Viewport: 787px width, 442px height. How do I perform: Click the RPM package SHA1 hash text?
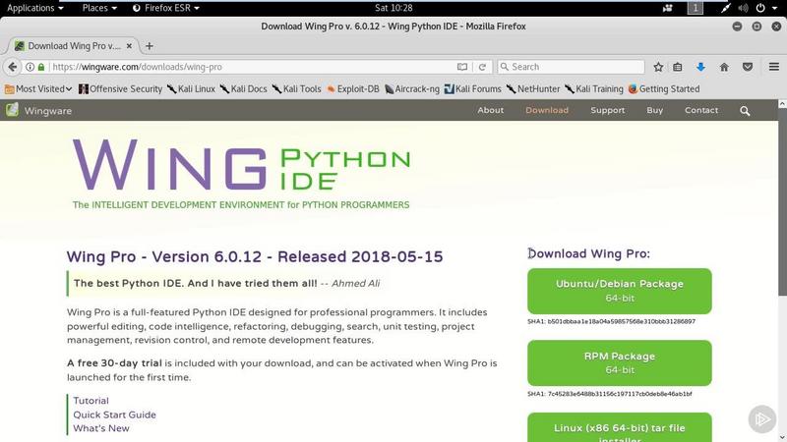609,394
